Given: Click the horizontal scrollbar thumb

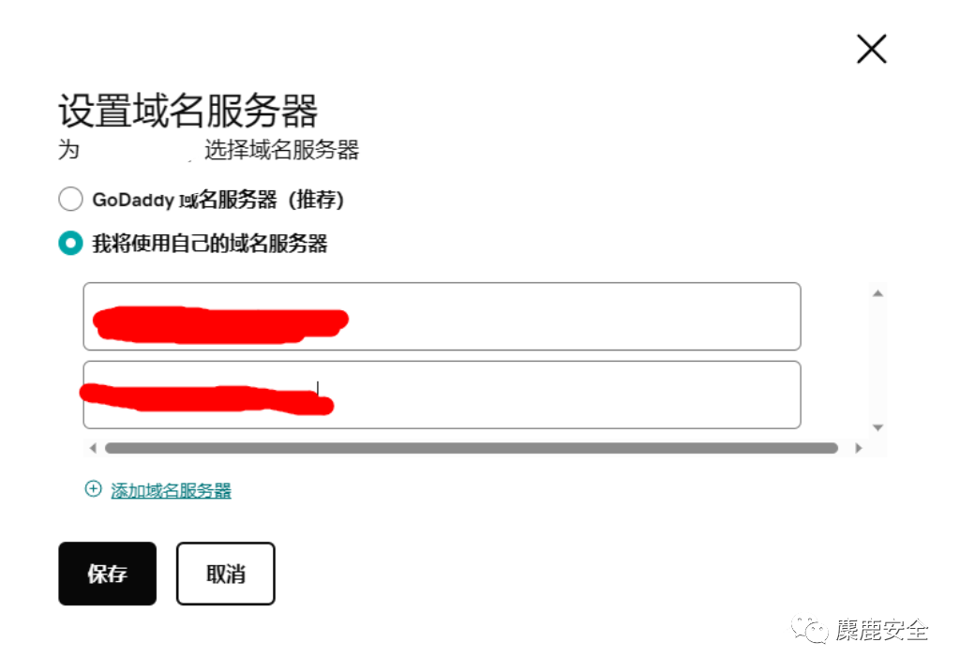Looking at the screenshot, I should coord(472,448).
